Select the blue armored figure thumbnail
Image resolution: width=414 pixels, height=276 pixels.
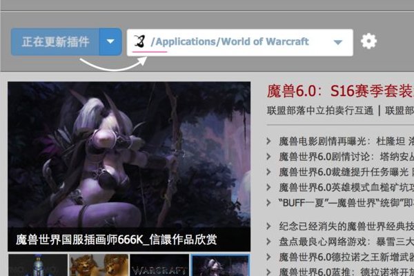(x=38, y=265)
